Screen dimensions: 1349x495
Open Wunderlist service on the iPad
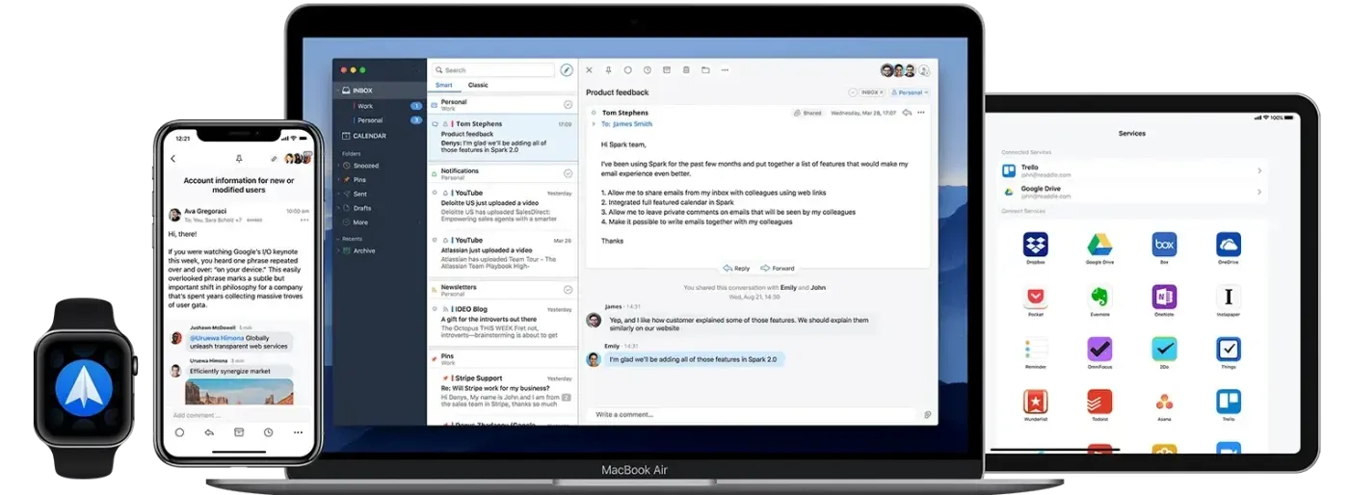coord(1036,402)
